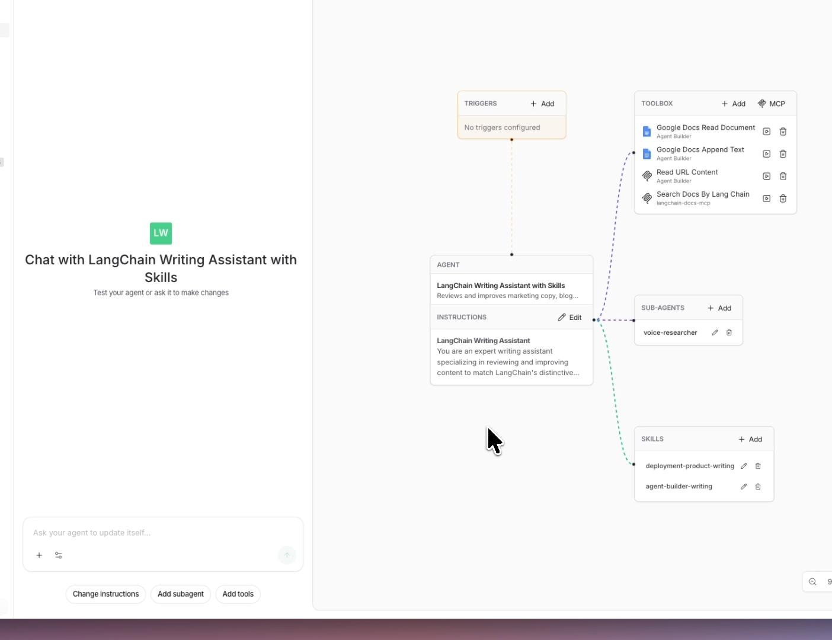
Task: Edit the agent instructions
Action: pyautogui.click(x=569, y=318)
